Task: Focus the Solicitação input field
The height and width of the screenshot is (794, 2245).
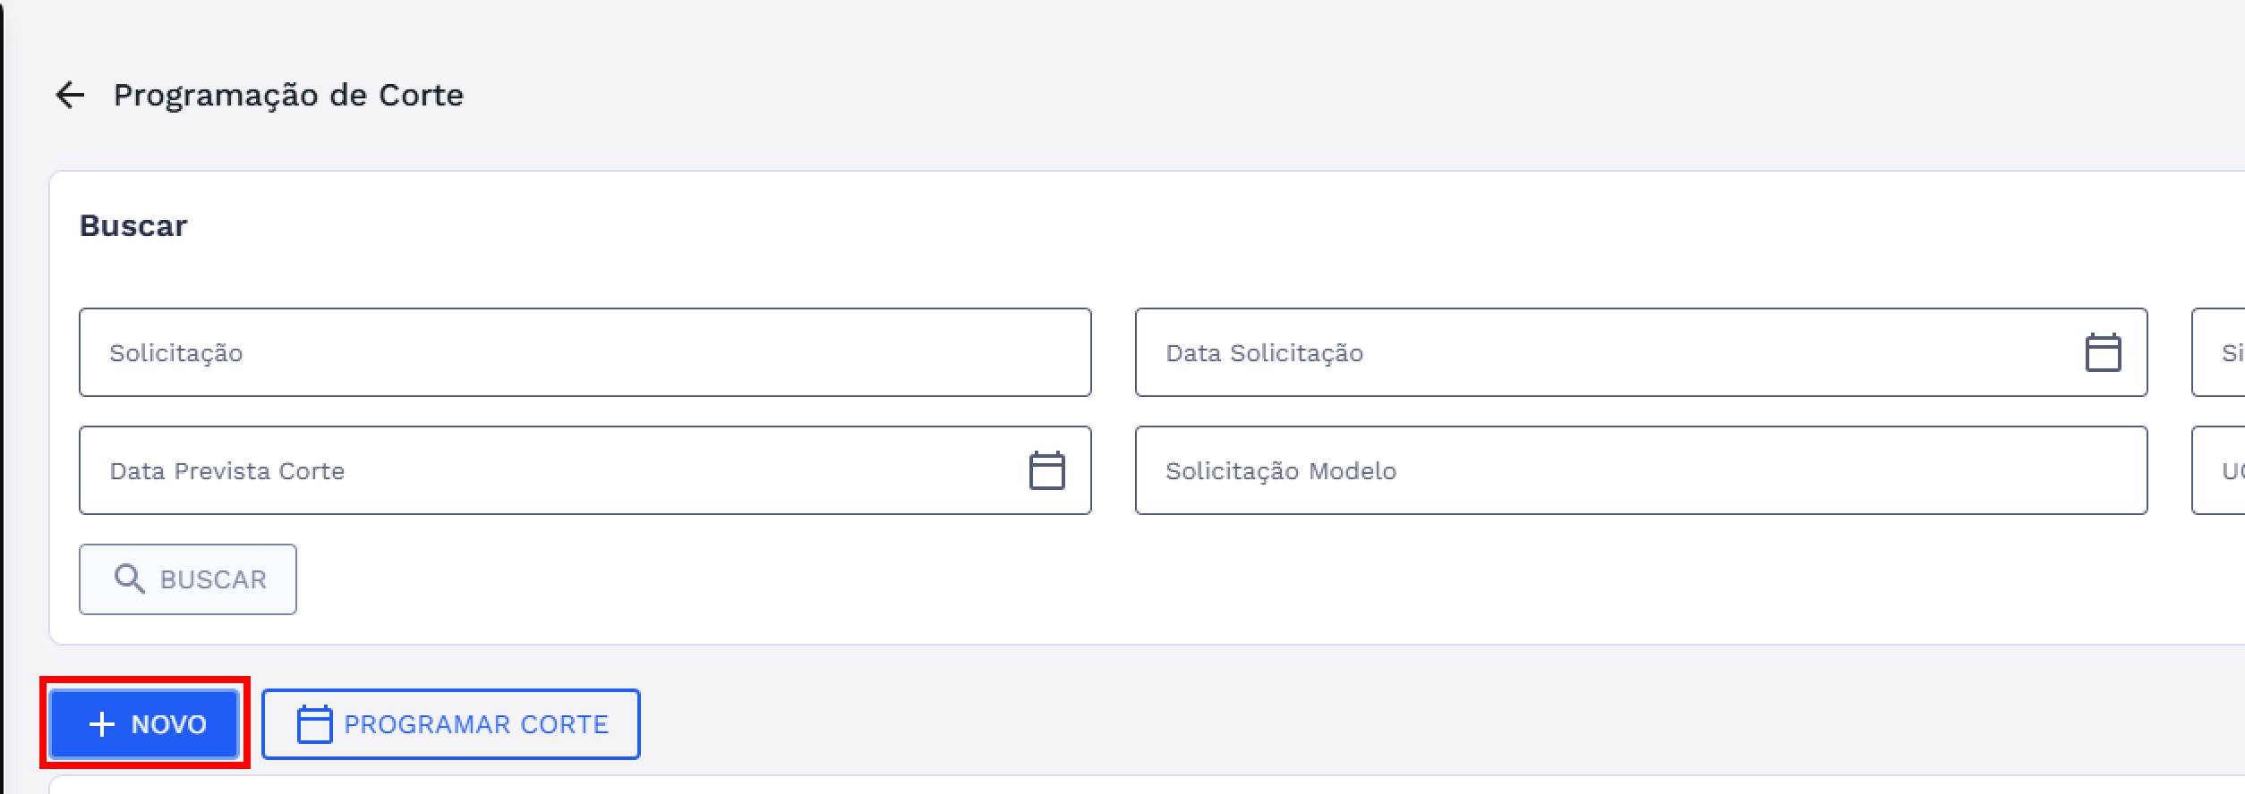Action: point(585,352)
